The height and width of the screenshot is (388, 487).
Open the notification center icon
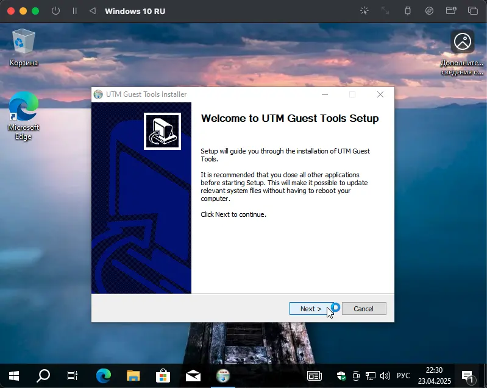click(x=468, y=376)
